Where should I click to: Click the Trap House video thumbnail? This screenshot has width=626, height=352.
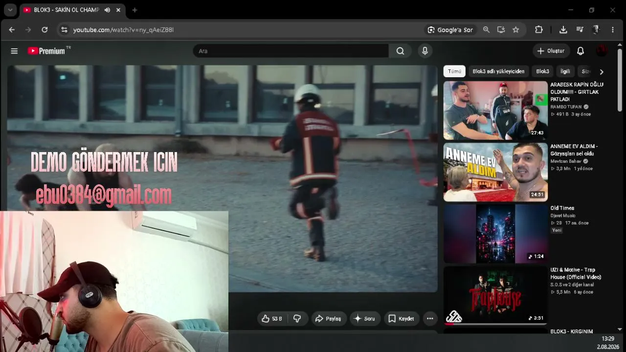point(495,295)
